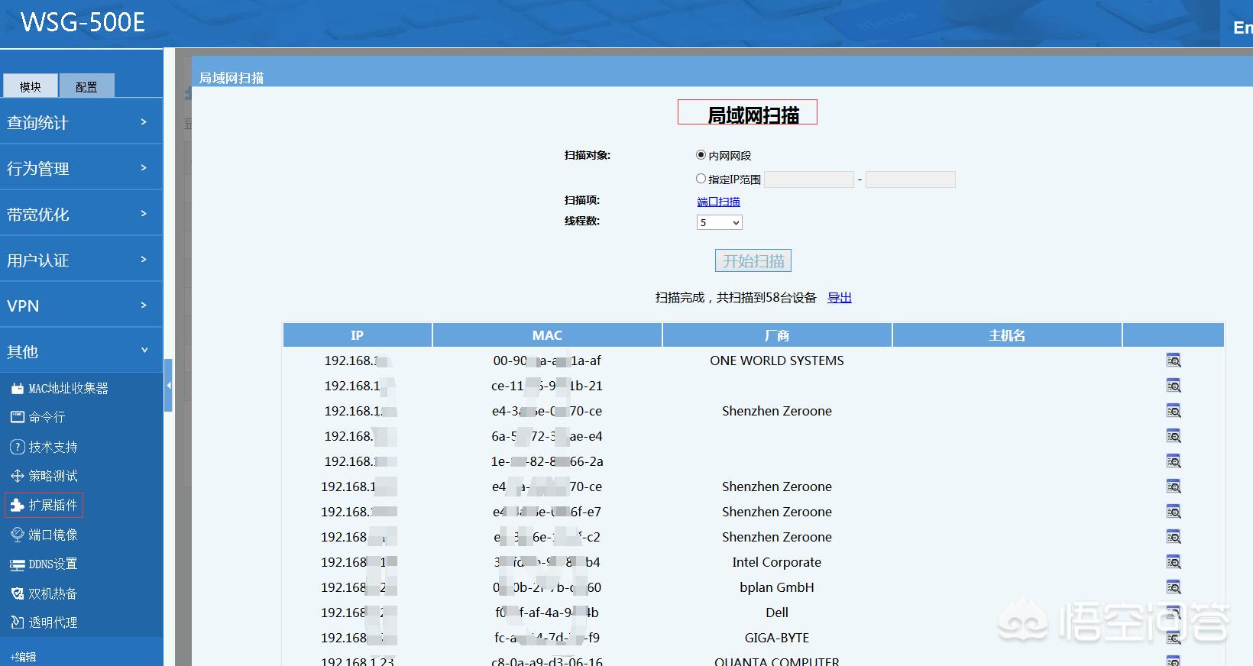Focus the end IP range input field
1253x666 pixels.
point(911,179)
